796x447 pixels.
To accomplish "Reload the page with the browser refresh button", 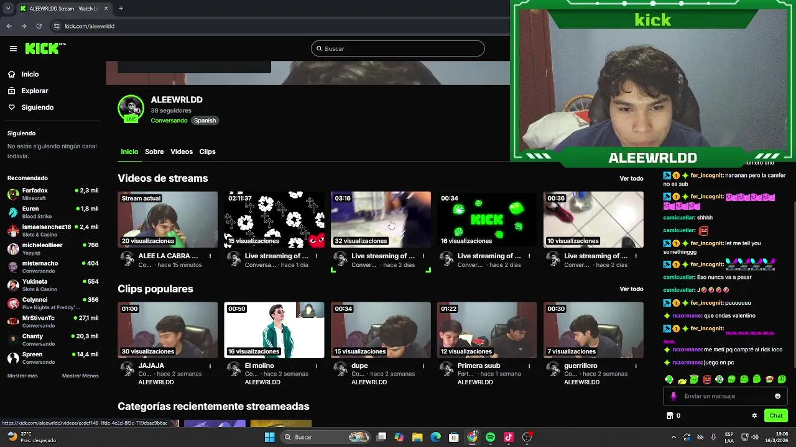I will click(x=39, y=26).
